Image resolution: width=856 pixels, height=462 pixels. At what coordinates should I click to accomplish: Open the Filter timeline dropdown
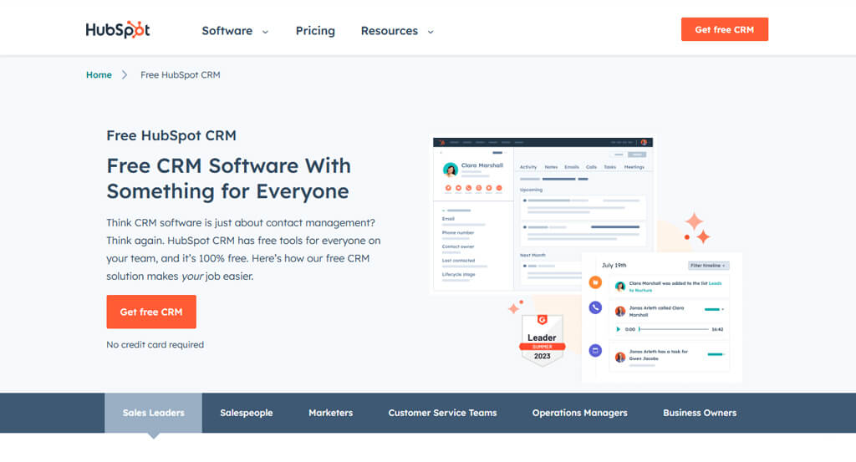pyautogui.click(x=708, y=266)
